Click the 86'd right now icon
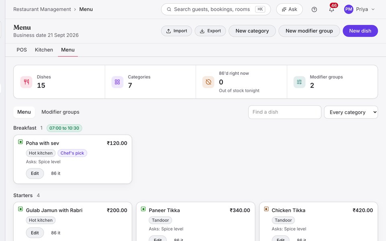The image size is (386, 241). tap(208, 82)
